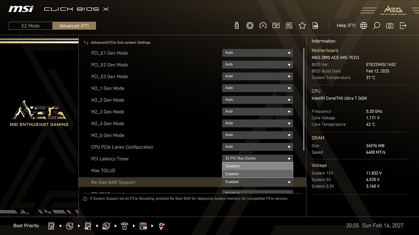Open the M-Flash USB update icon

point(237,25)
